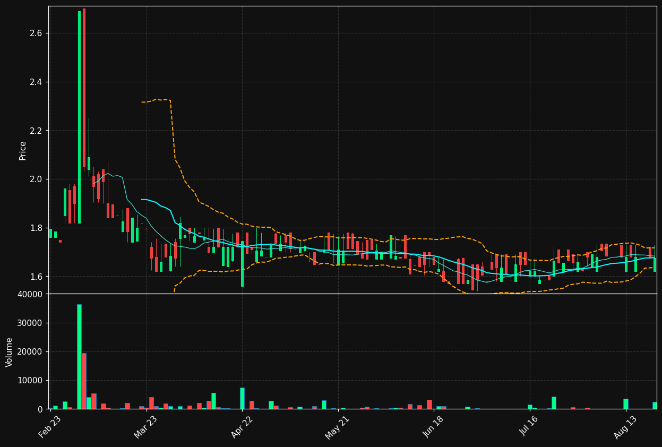Click the May 21 date label

[337, 427]
